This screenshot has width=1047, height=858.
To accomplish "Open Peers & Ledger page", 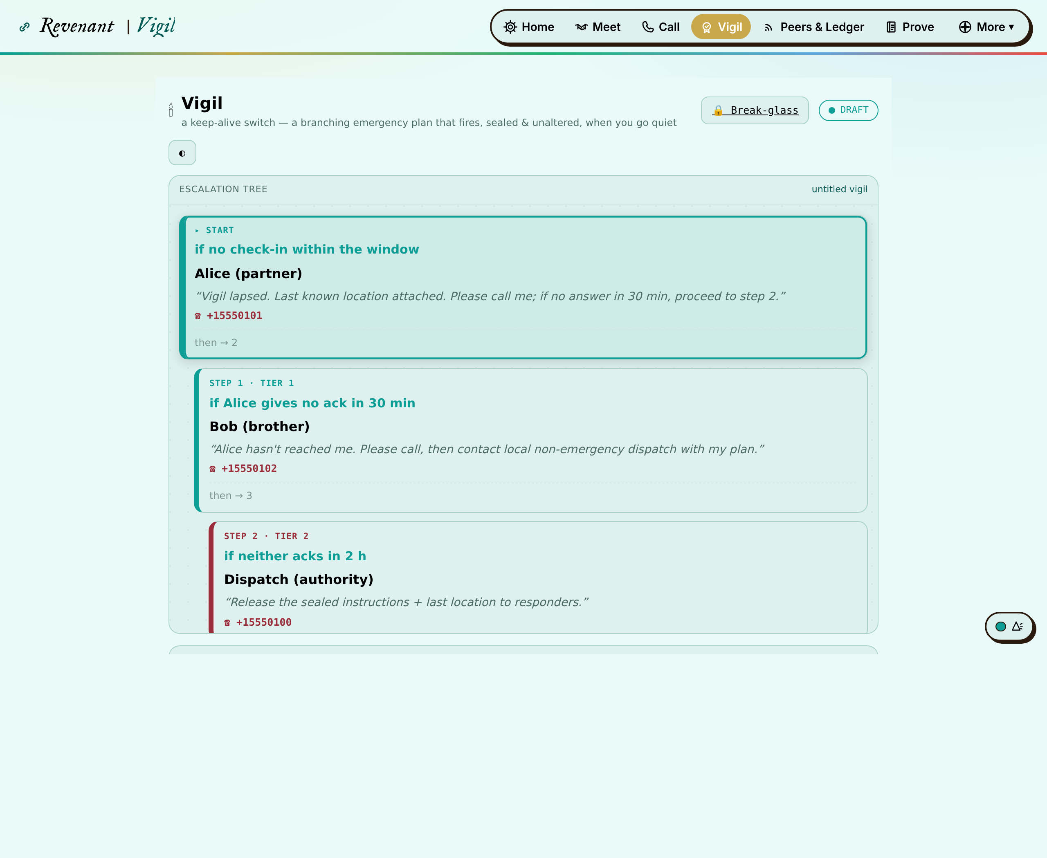I will [x=813, y=27].
